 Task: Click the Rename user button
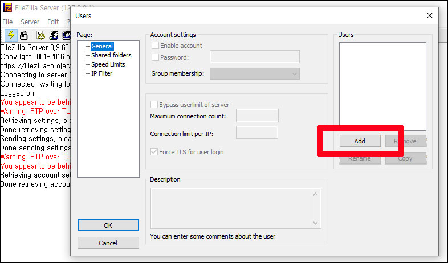(360, 158)
